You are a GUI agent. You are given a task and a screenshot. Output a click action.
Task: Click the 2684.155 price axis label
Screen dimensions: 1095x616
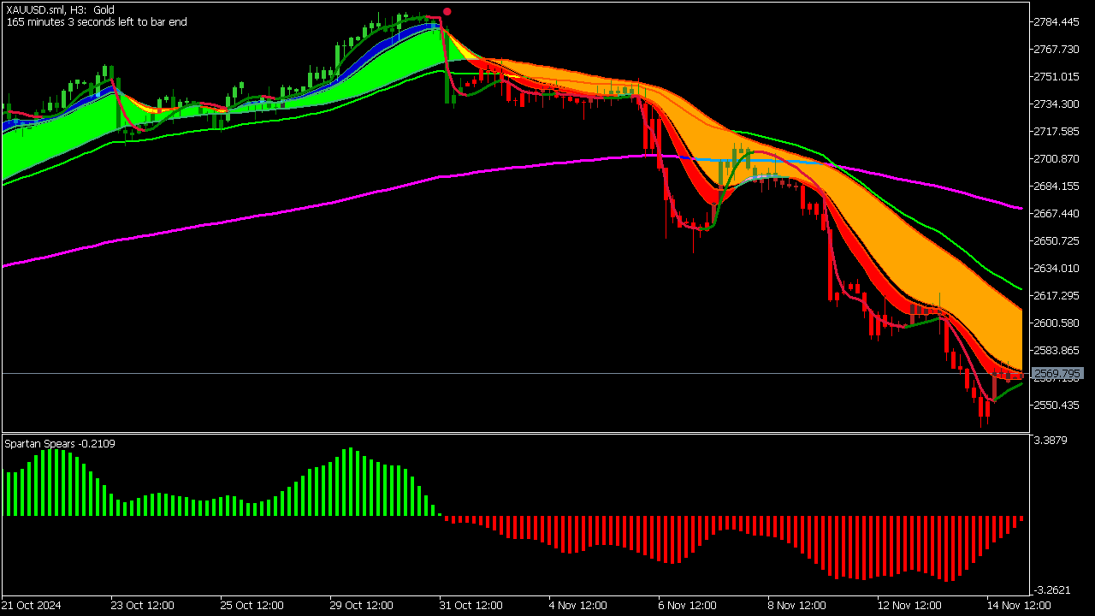coord(1057,186)
